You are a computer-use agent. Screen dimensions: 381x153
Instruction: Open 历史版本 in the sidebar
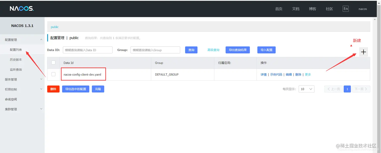[16, 59]
